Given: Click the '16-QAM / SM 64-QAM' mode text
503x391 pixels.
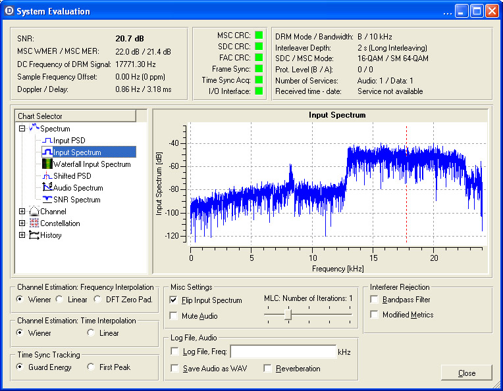Looking at the screenshot, I should click(393, 58).
